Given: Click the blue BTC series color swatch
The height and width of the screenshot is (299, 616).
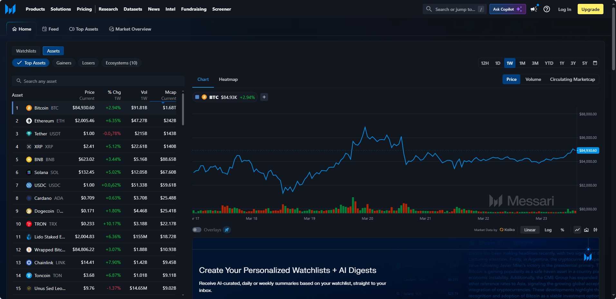Looking at the screenshot, I should click(x=197, y=97).
